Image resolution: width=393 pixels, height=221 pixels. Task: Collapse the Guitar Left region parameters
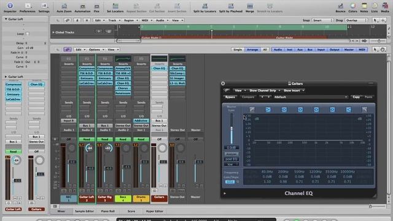coord(6,19)
